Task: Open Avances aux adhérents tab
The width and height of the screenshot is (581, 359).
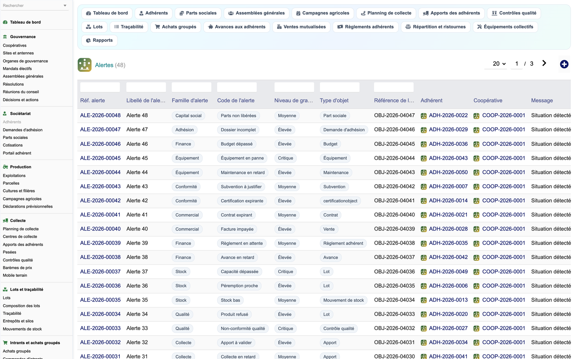Action: click(237, 27)
